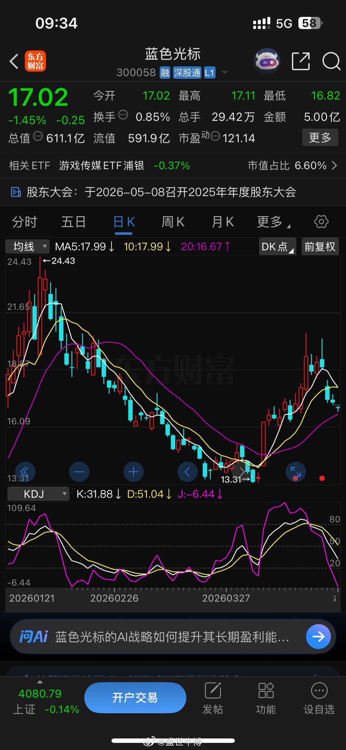Tap the 融 margin badge

(x=165, y=73)
